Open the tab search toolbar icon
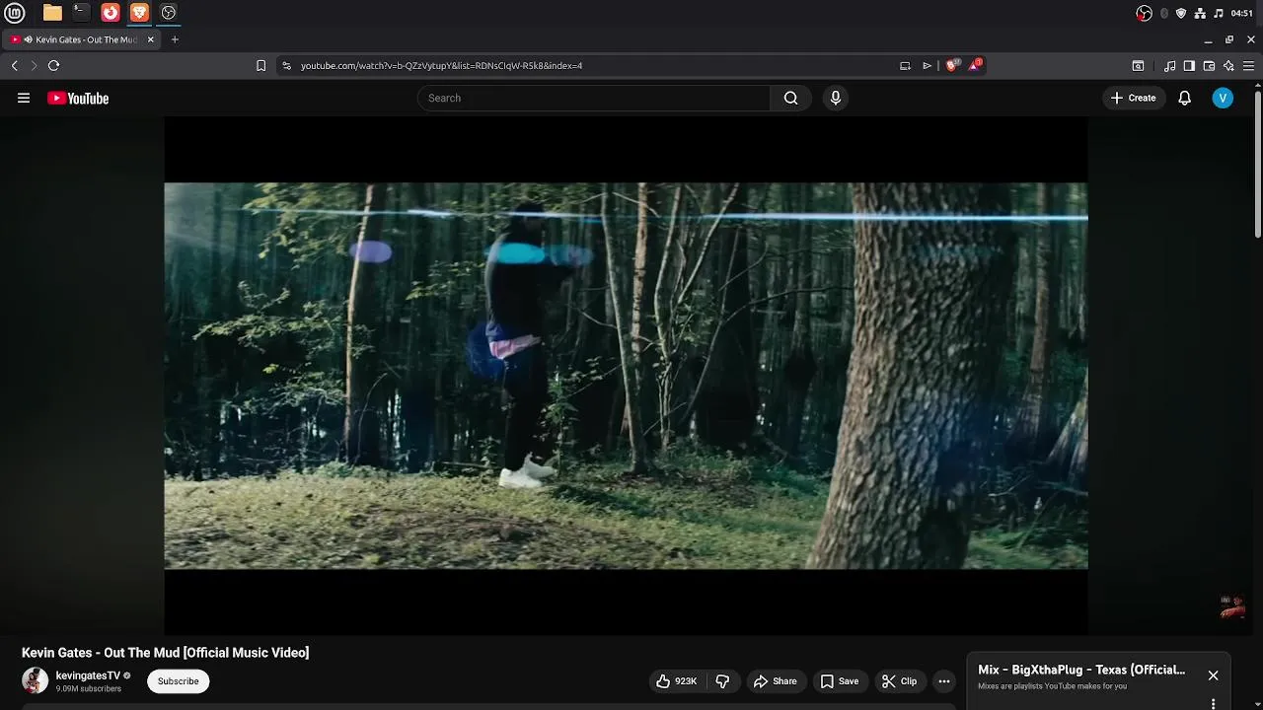1263x710 pixels. coord(1138,65)
